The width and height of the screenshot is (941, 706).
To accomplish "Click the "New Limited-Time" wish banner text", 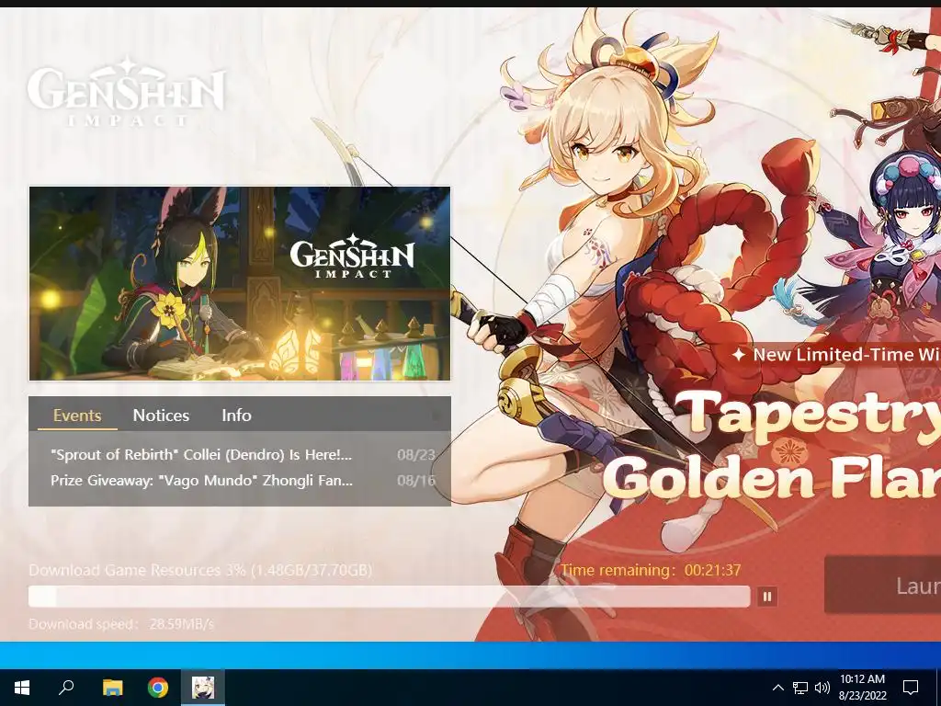I will click(836, 354).
